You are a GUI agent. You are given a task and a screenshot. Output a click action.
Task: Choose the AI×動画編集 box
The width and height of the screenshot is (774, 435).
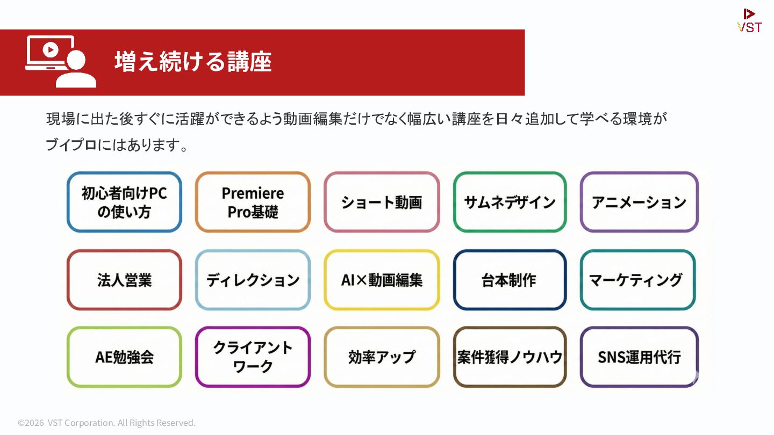382,280
